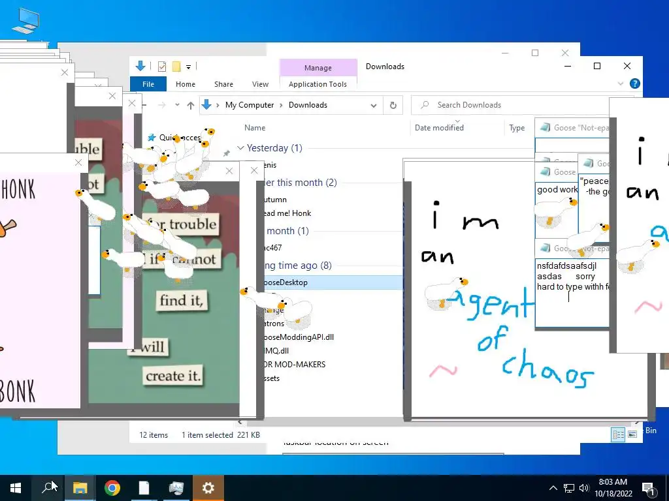Open the clock showing 8:03 AM

(613, 488)
